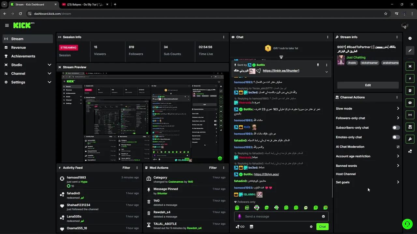
Task: Open the profile avatar menu
Action: tap(405, 25)
